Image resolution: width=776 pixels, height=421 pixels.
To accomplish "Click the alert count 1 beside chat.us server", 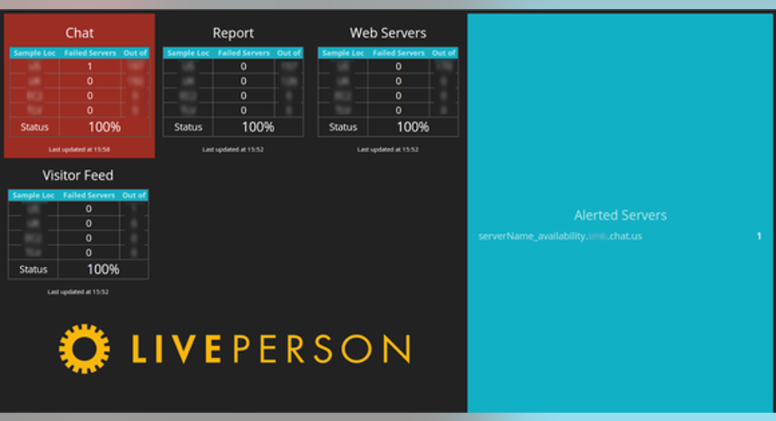I will coord(758,236).
